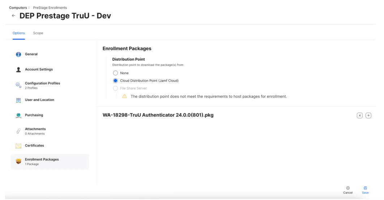Click the Cloud Distribution Point (Jamf Cloud) label
This screenshot has height=200, width=384.
(x=149, y=80)
